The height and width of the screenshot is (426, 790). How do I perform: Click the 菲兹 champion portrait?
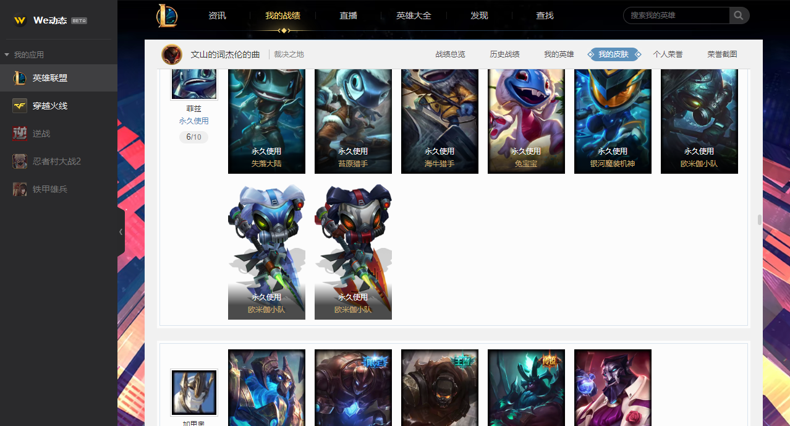(x=194, y=83)
